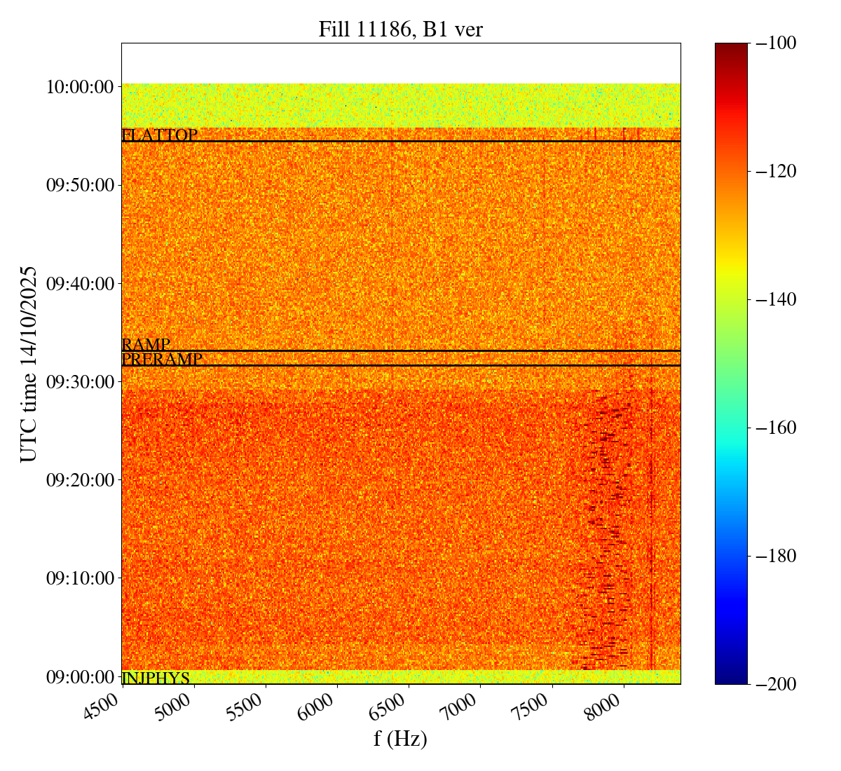Select the PRERAMP marker label

(x=162, y=360)
